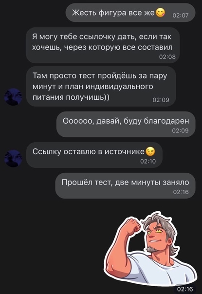Click 02:09 timestamp under 'буду благодарен'
This screenshot has width=202, height=294.
click(x=180, y=130)
